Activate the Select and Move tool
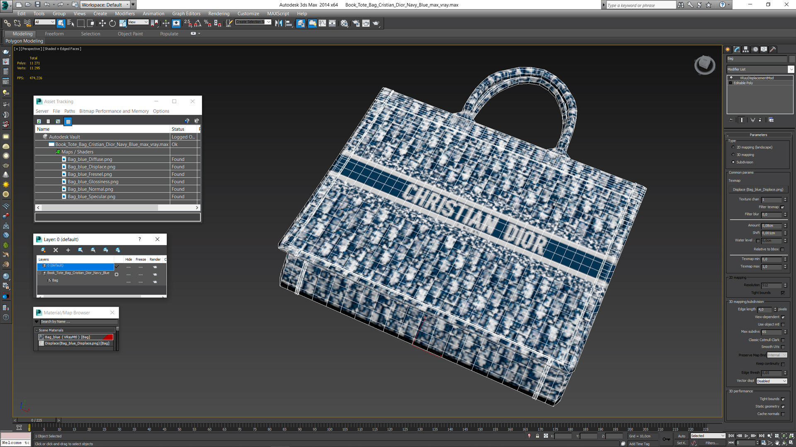The height and width of the screenshot is (447, 796). click(x=102, y=23)
